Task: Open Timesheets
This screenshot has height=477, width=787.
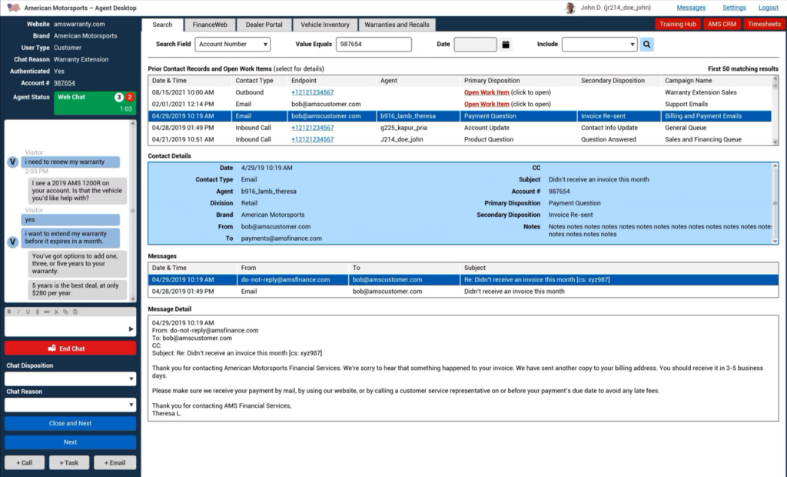Action: pos(764,24)
